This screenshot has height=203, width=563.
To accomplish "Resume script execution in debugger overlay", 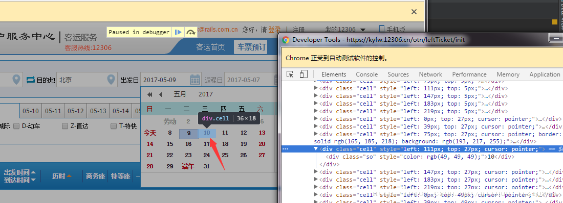I will click(x=178, y=32).
